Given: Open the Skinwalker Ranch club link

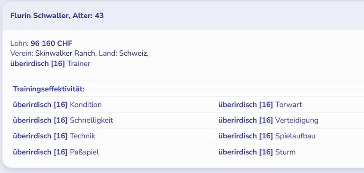Looking at the screenshot, I should coord(66,53).
